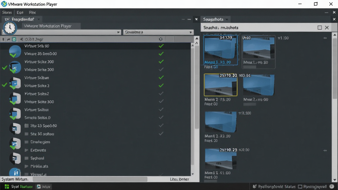Click the blue chart icon beside Virnuel.a
The height and width of the screenshot is (190, 338).
(15, 172)
